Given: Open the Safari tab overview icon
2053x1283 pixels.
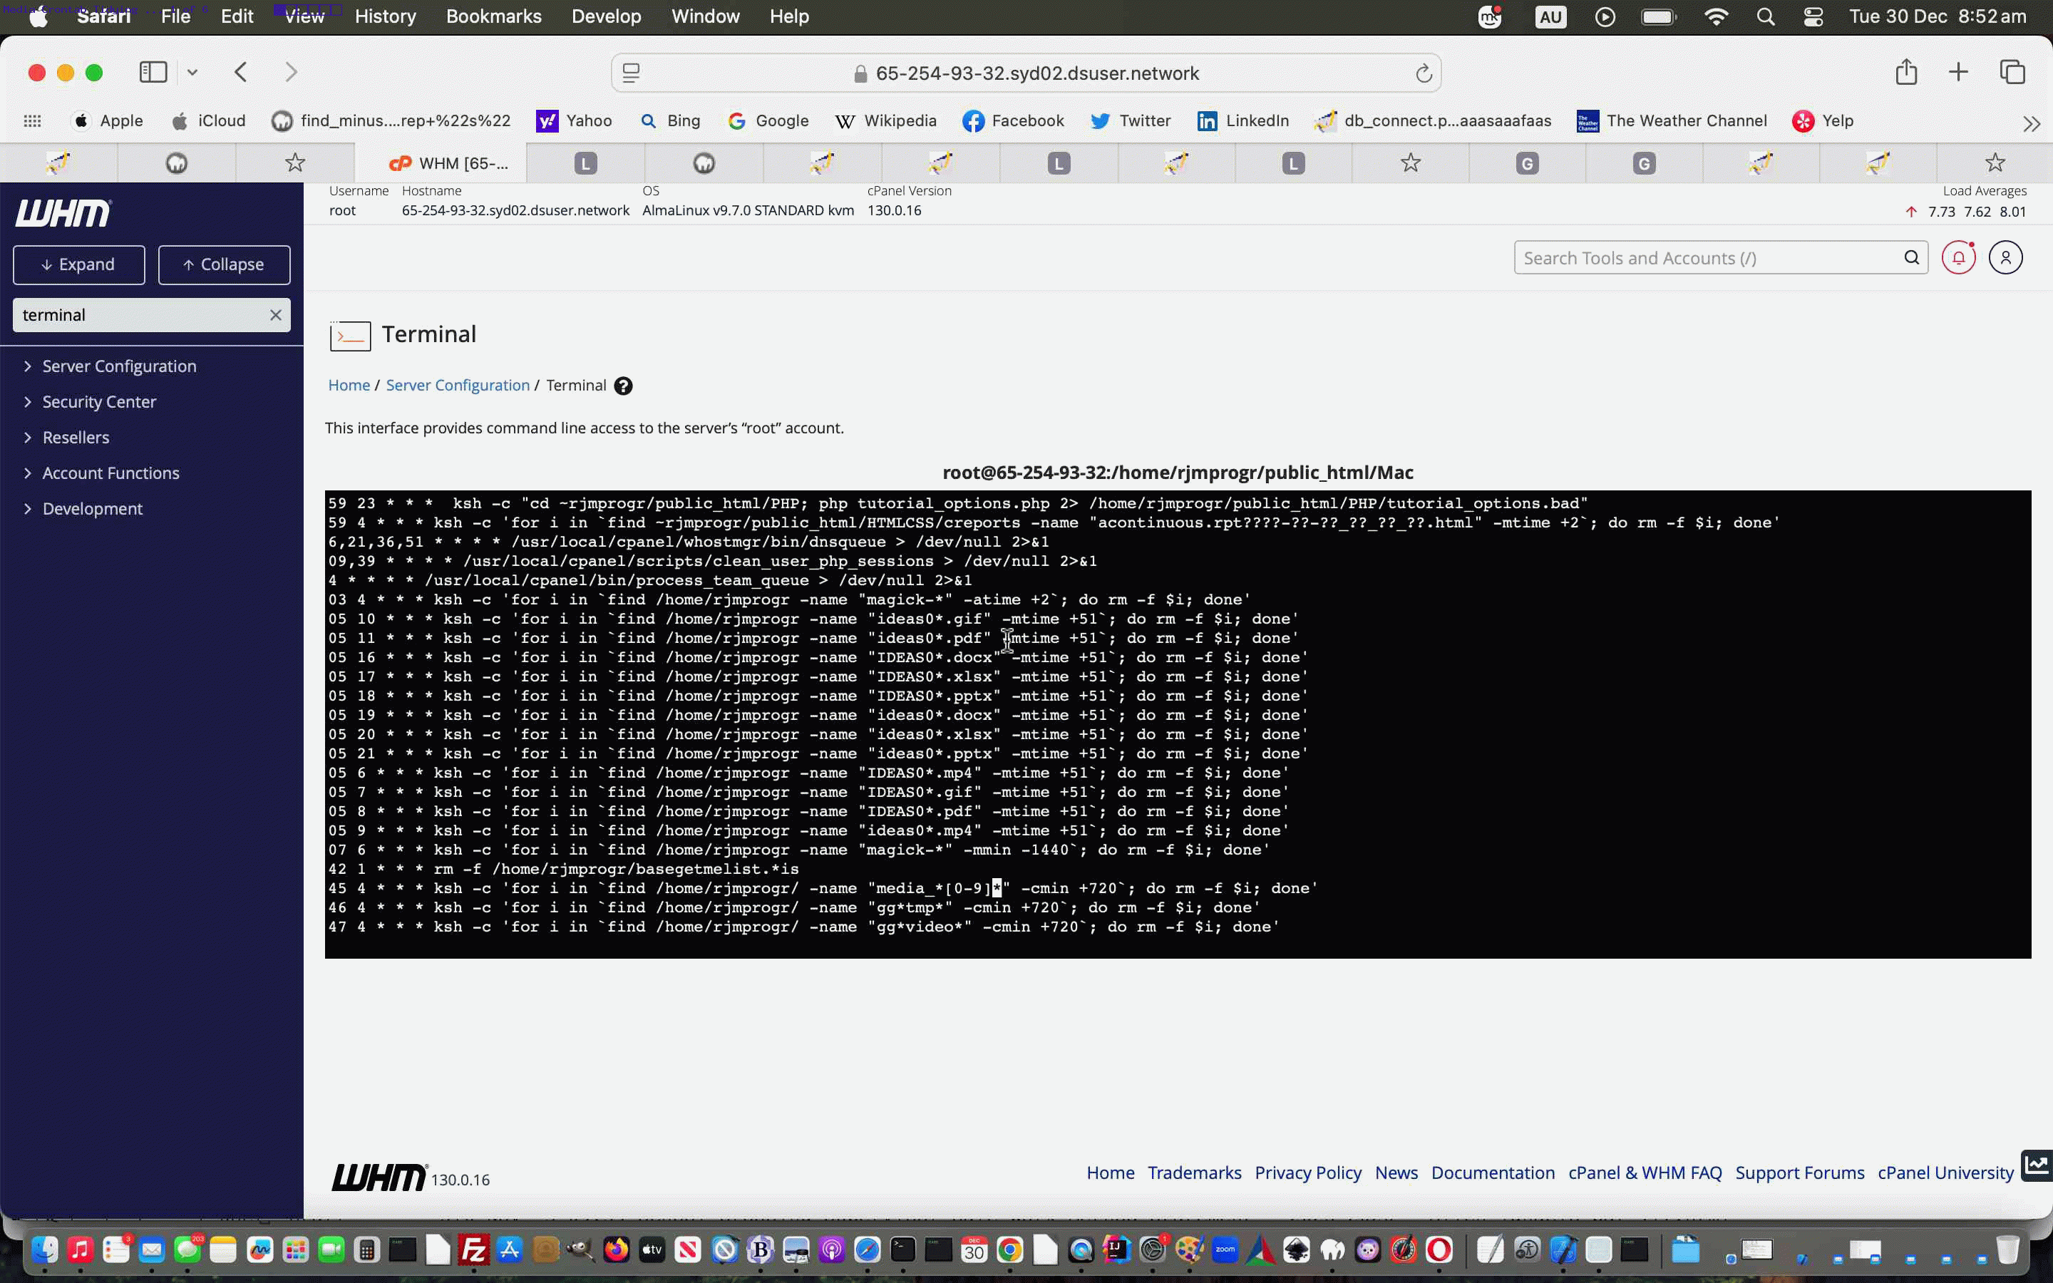Looking at the screenshot, I should pos(2012,72).
